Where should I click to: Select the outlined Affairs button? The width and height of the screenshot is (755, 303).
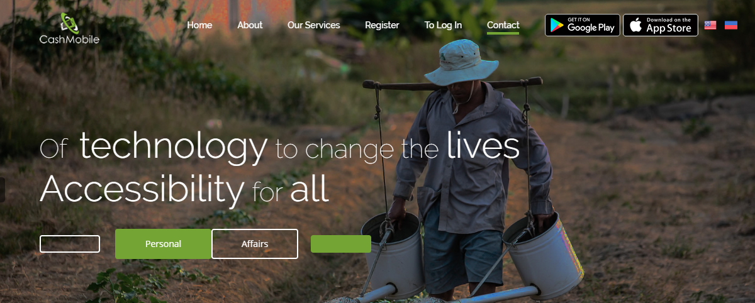click(x=255, y=244)
